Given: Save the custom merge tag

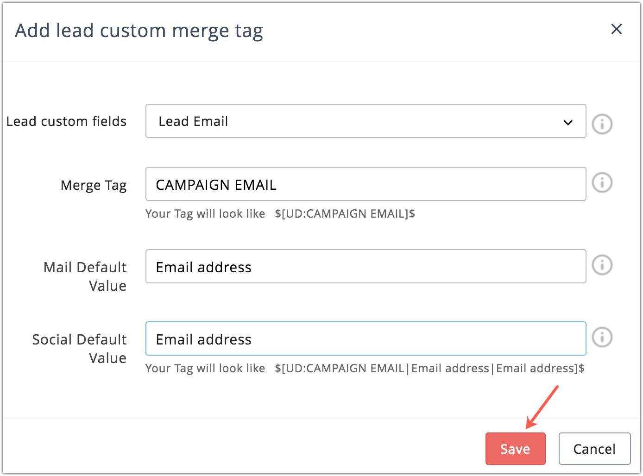Looking at the screenshot, I should pyautogui.click(x=515, y=449).
